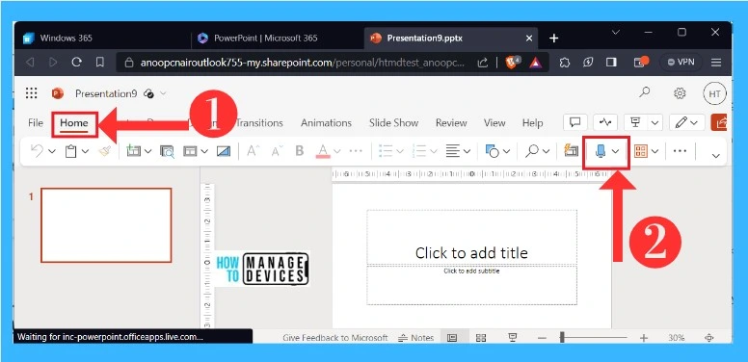Select the Format Painter brush

point(105,151)
